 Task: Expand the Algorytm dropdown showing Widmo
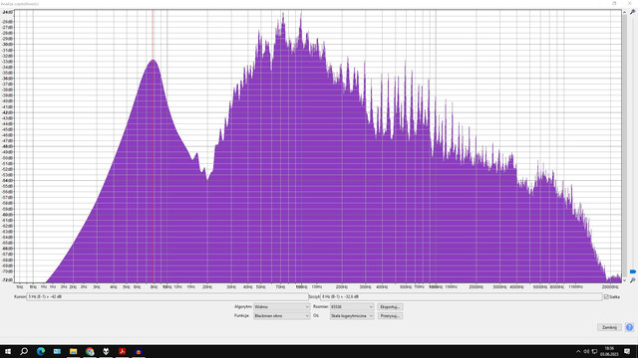281,307
